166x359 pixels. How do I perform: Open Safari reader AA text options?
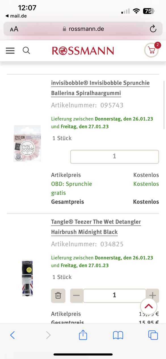point(14,29)
